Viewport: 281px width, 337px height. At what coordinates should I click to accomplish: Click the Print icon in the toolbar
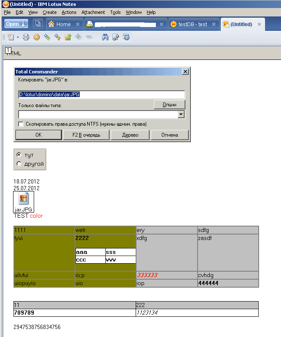(26, 37)
